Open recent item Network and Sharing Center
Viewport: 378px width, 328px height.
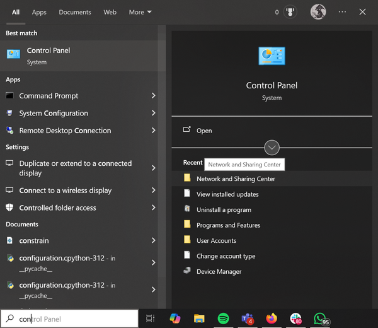coord(272,179)
